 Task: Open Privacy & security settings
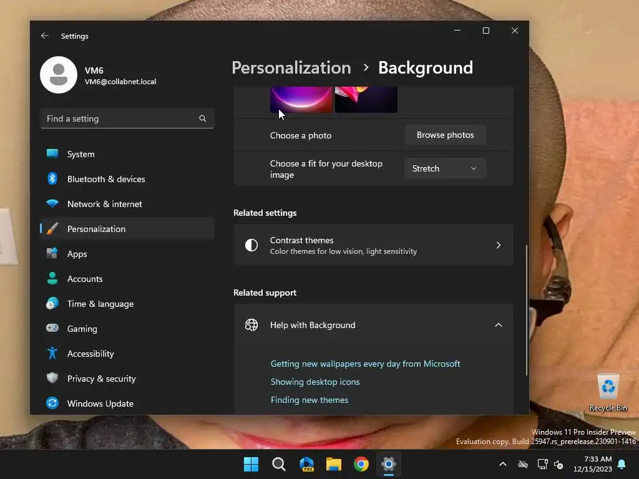[x=127, y=379]
